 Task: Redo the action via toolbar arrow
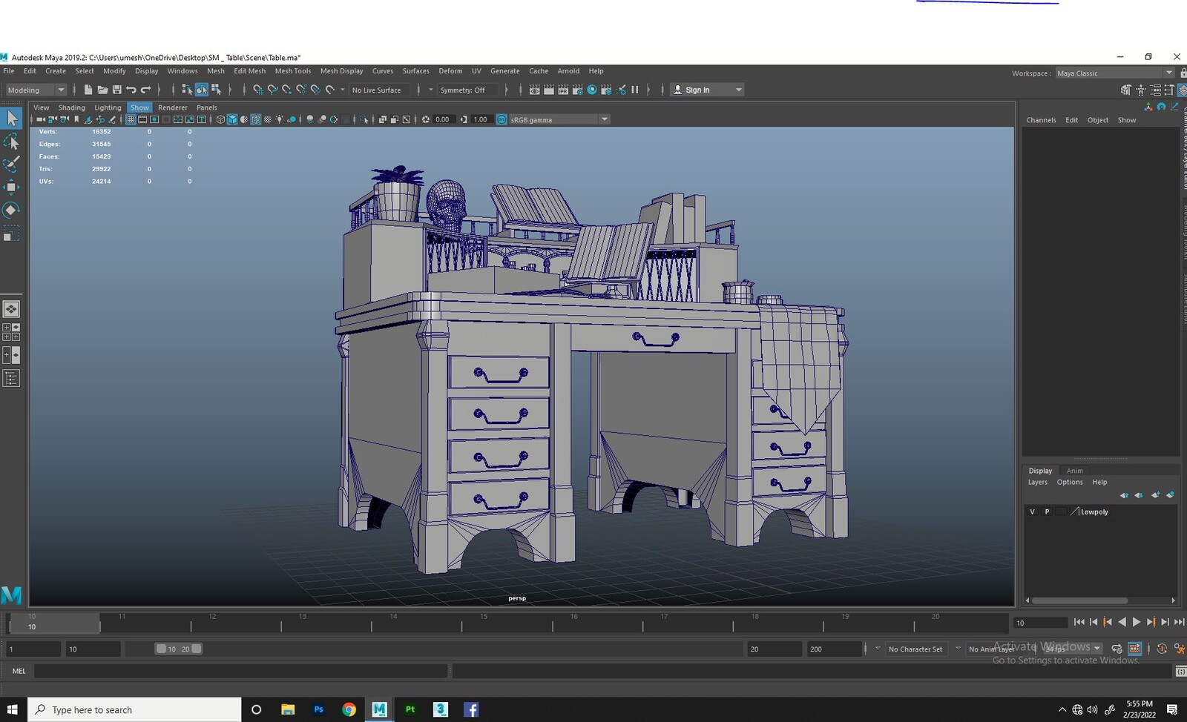[145, 90]
